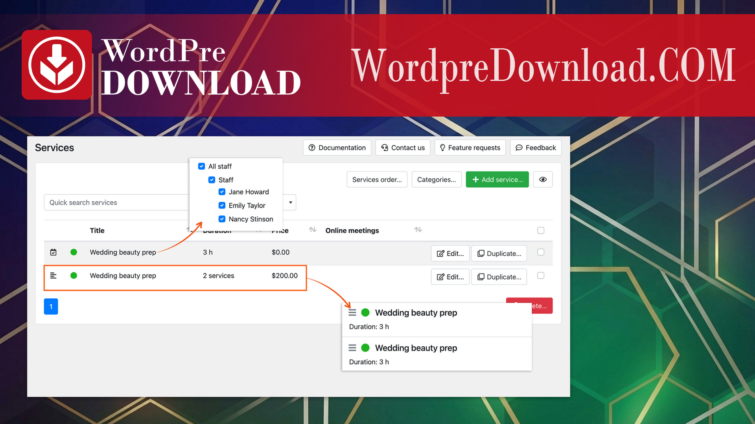The image size is (755, 424).
Task: Click drag handle of first popup service
Action: coord(352,313)
